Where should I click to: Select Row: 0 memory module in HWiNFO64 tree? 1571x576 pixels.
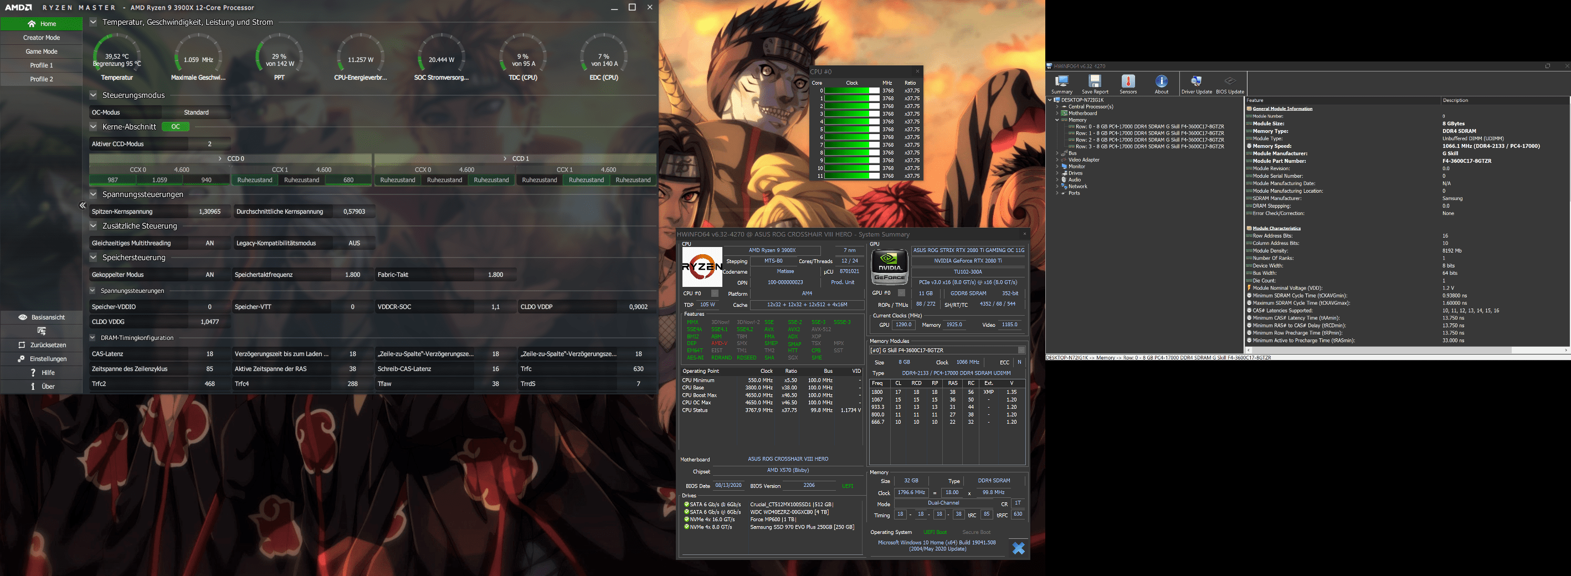pos(1149,127)
